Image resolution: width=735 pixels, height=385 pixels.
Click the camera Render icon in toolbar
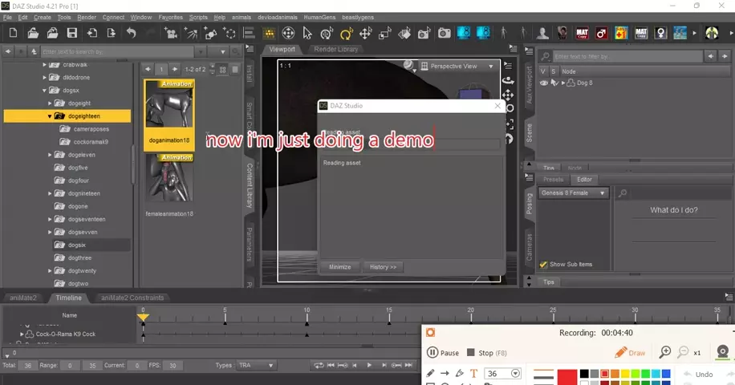pos(444,34)
